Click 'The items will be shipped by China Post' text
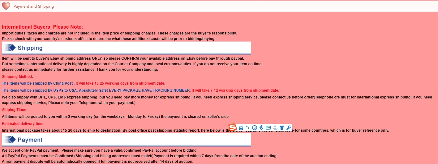The height and width of the screenshot is (164, 438). [37, 83]
